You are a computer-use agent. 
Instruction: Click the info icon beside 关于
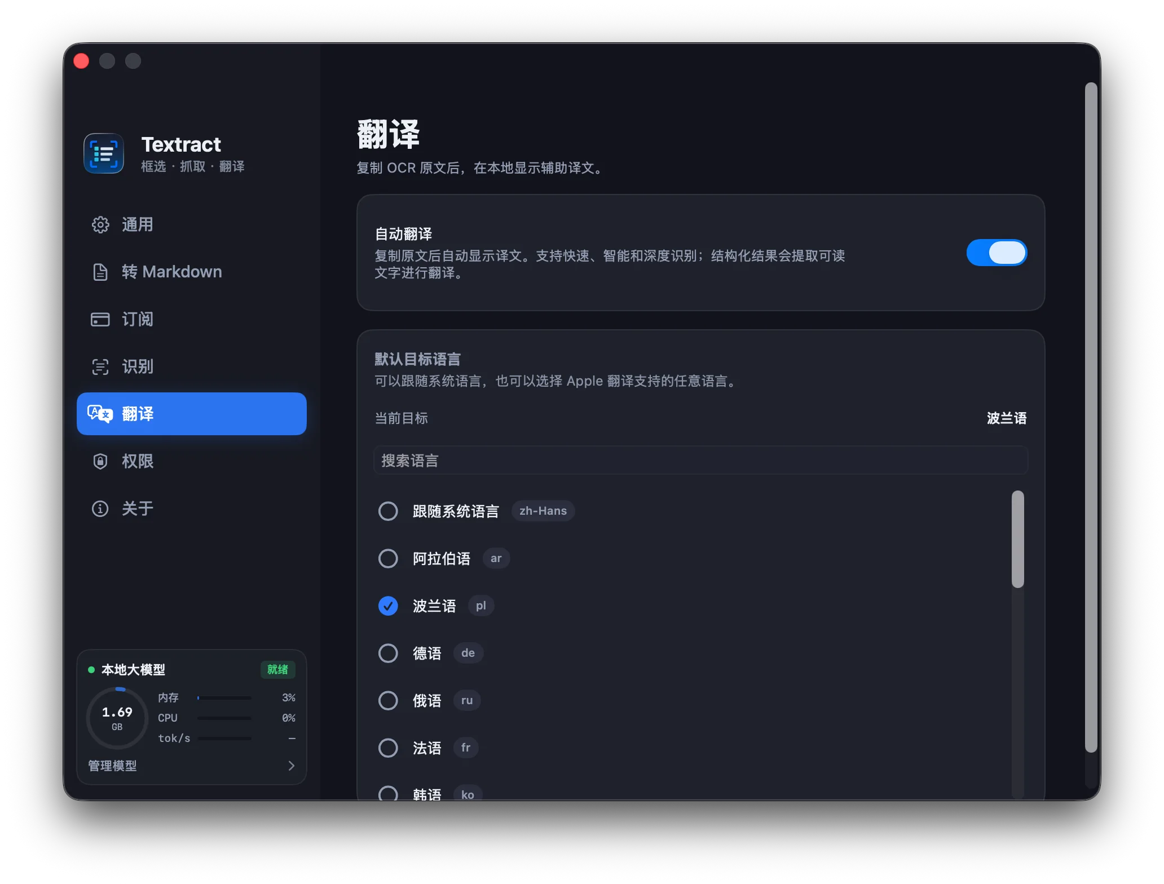tap(100, 509)
